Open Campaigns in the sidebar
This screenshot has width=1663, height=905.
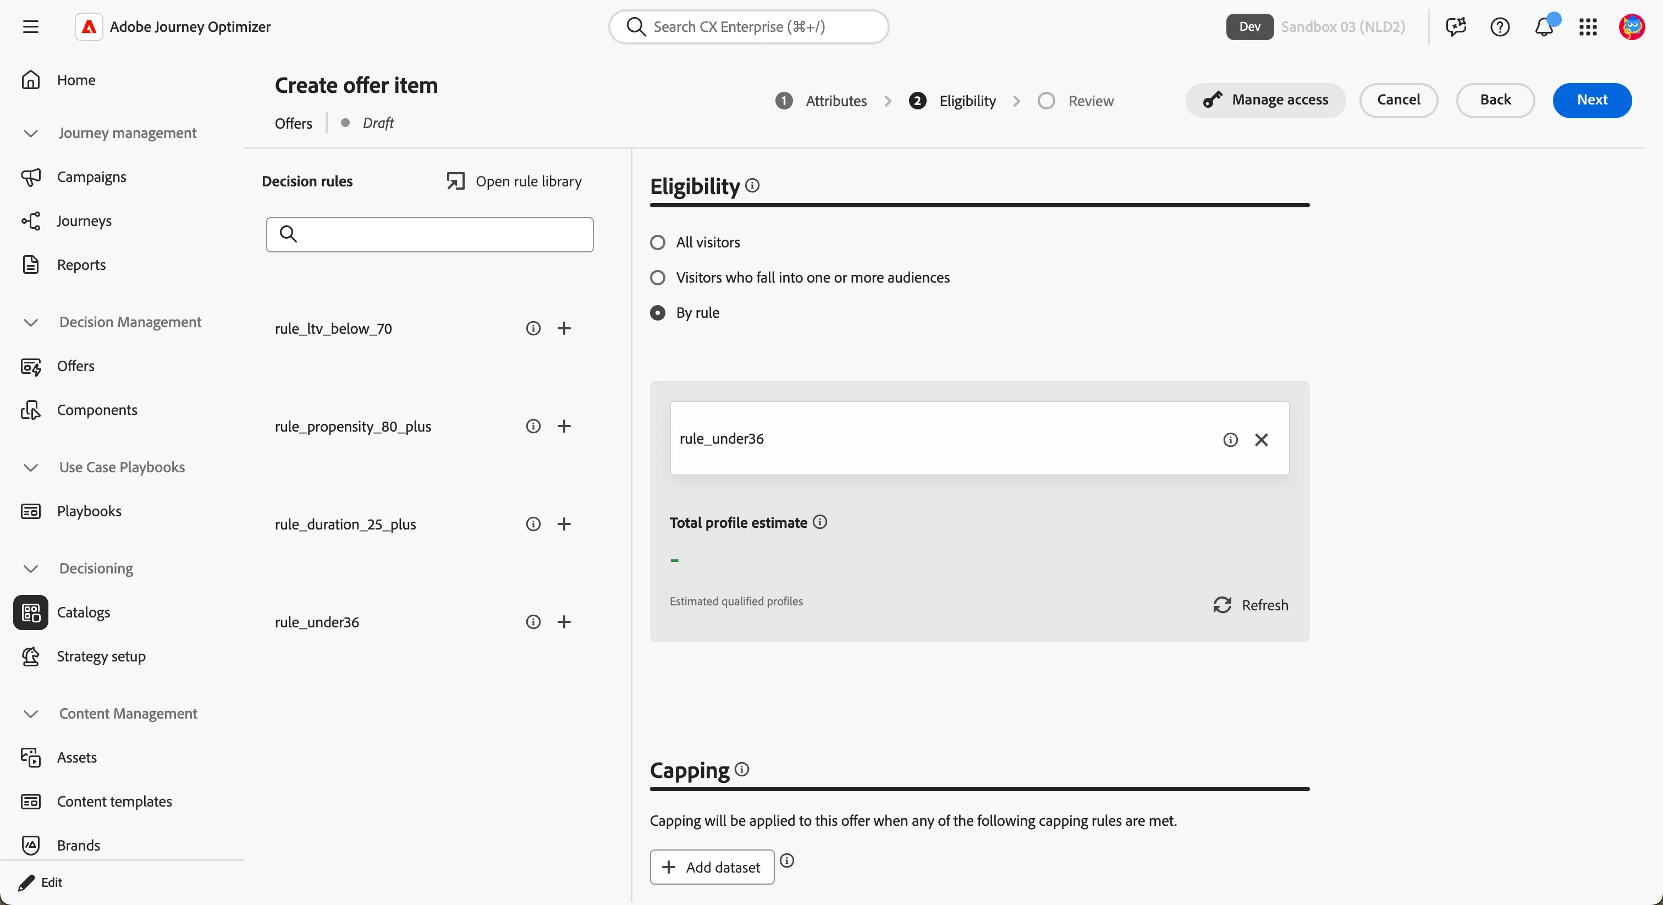point(91,177)
